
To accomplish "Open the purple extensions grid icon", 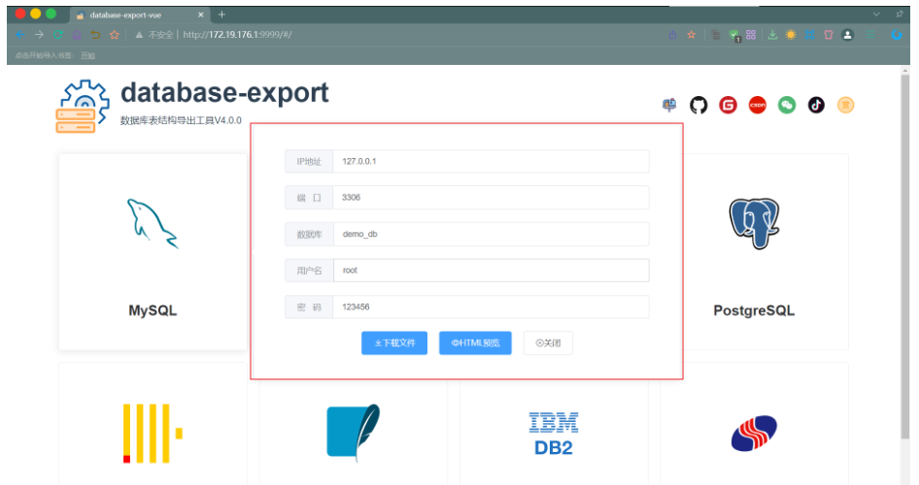I will click(x=751, y=35).
